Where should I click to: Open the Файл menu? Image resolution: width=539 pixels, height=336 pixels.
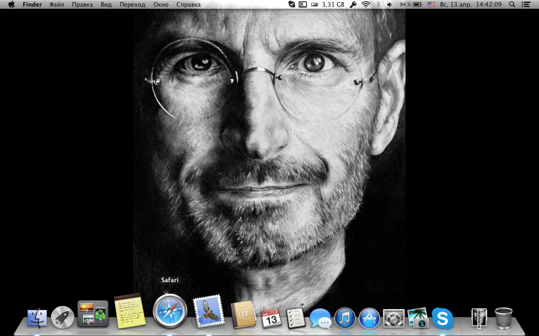(x=57, y=4)
